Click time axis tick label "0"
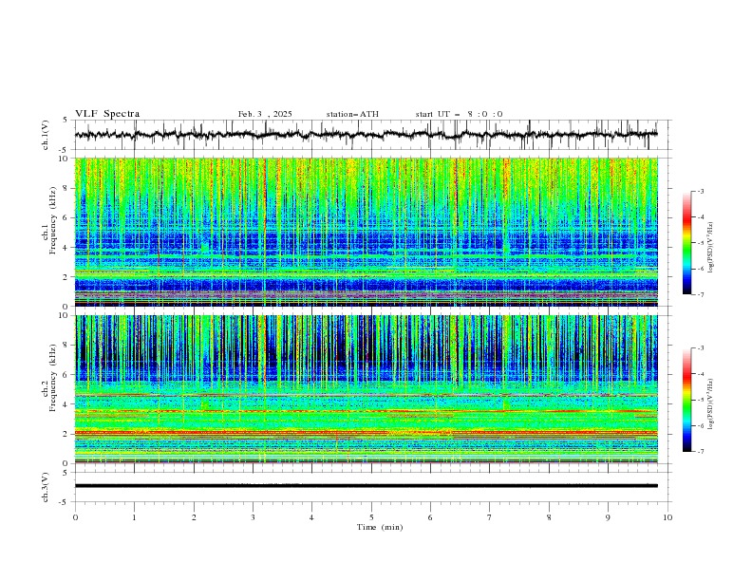The image size is (752, 581). [x=75, y=517]
